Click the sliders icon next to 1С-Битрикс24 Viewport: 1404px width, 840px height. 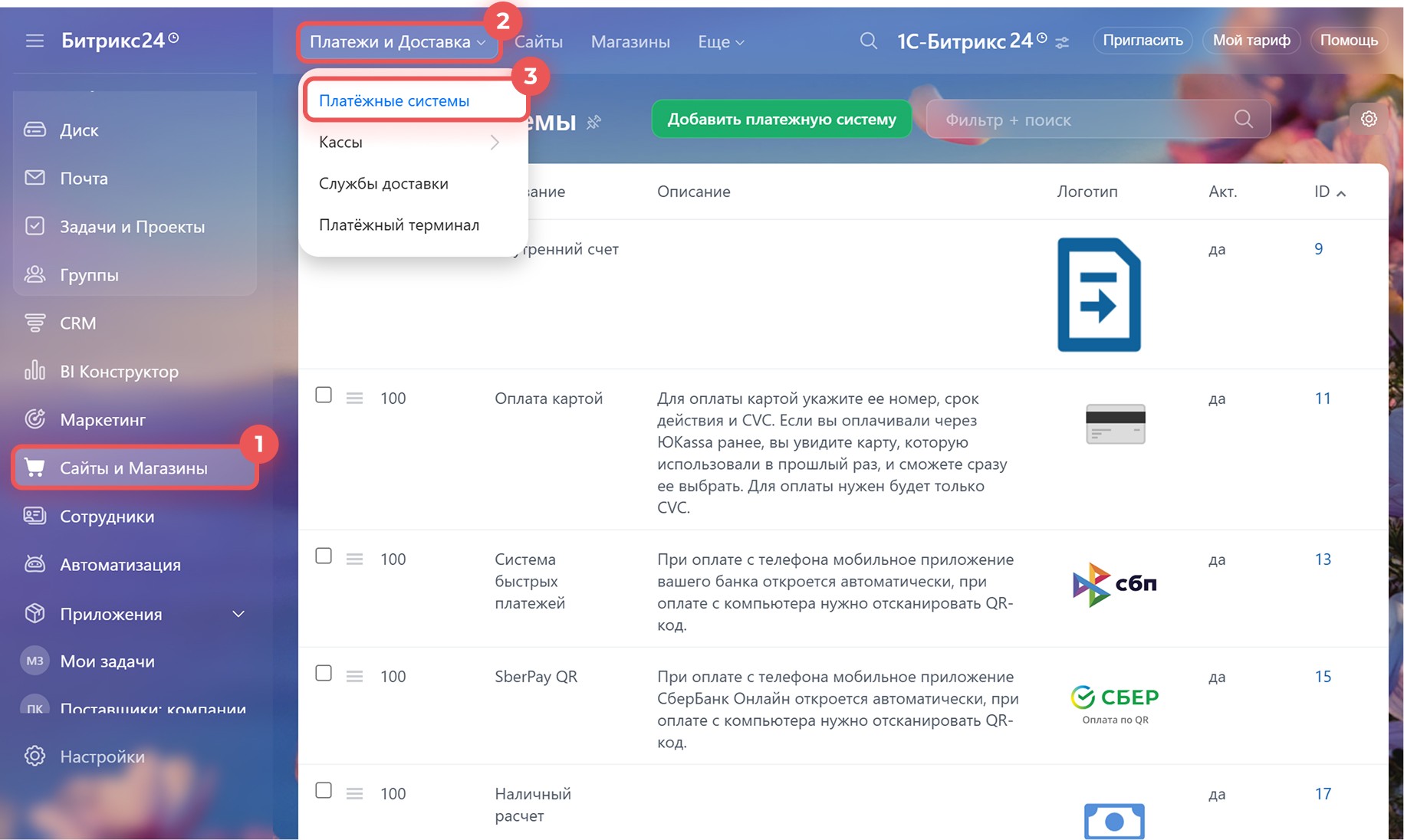pos(1062,43)
